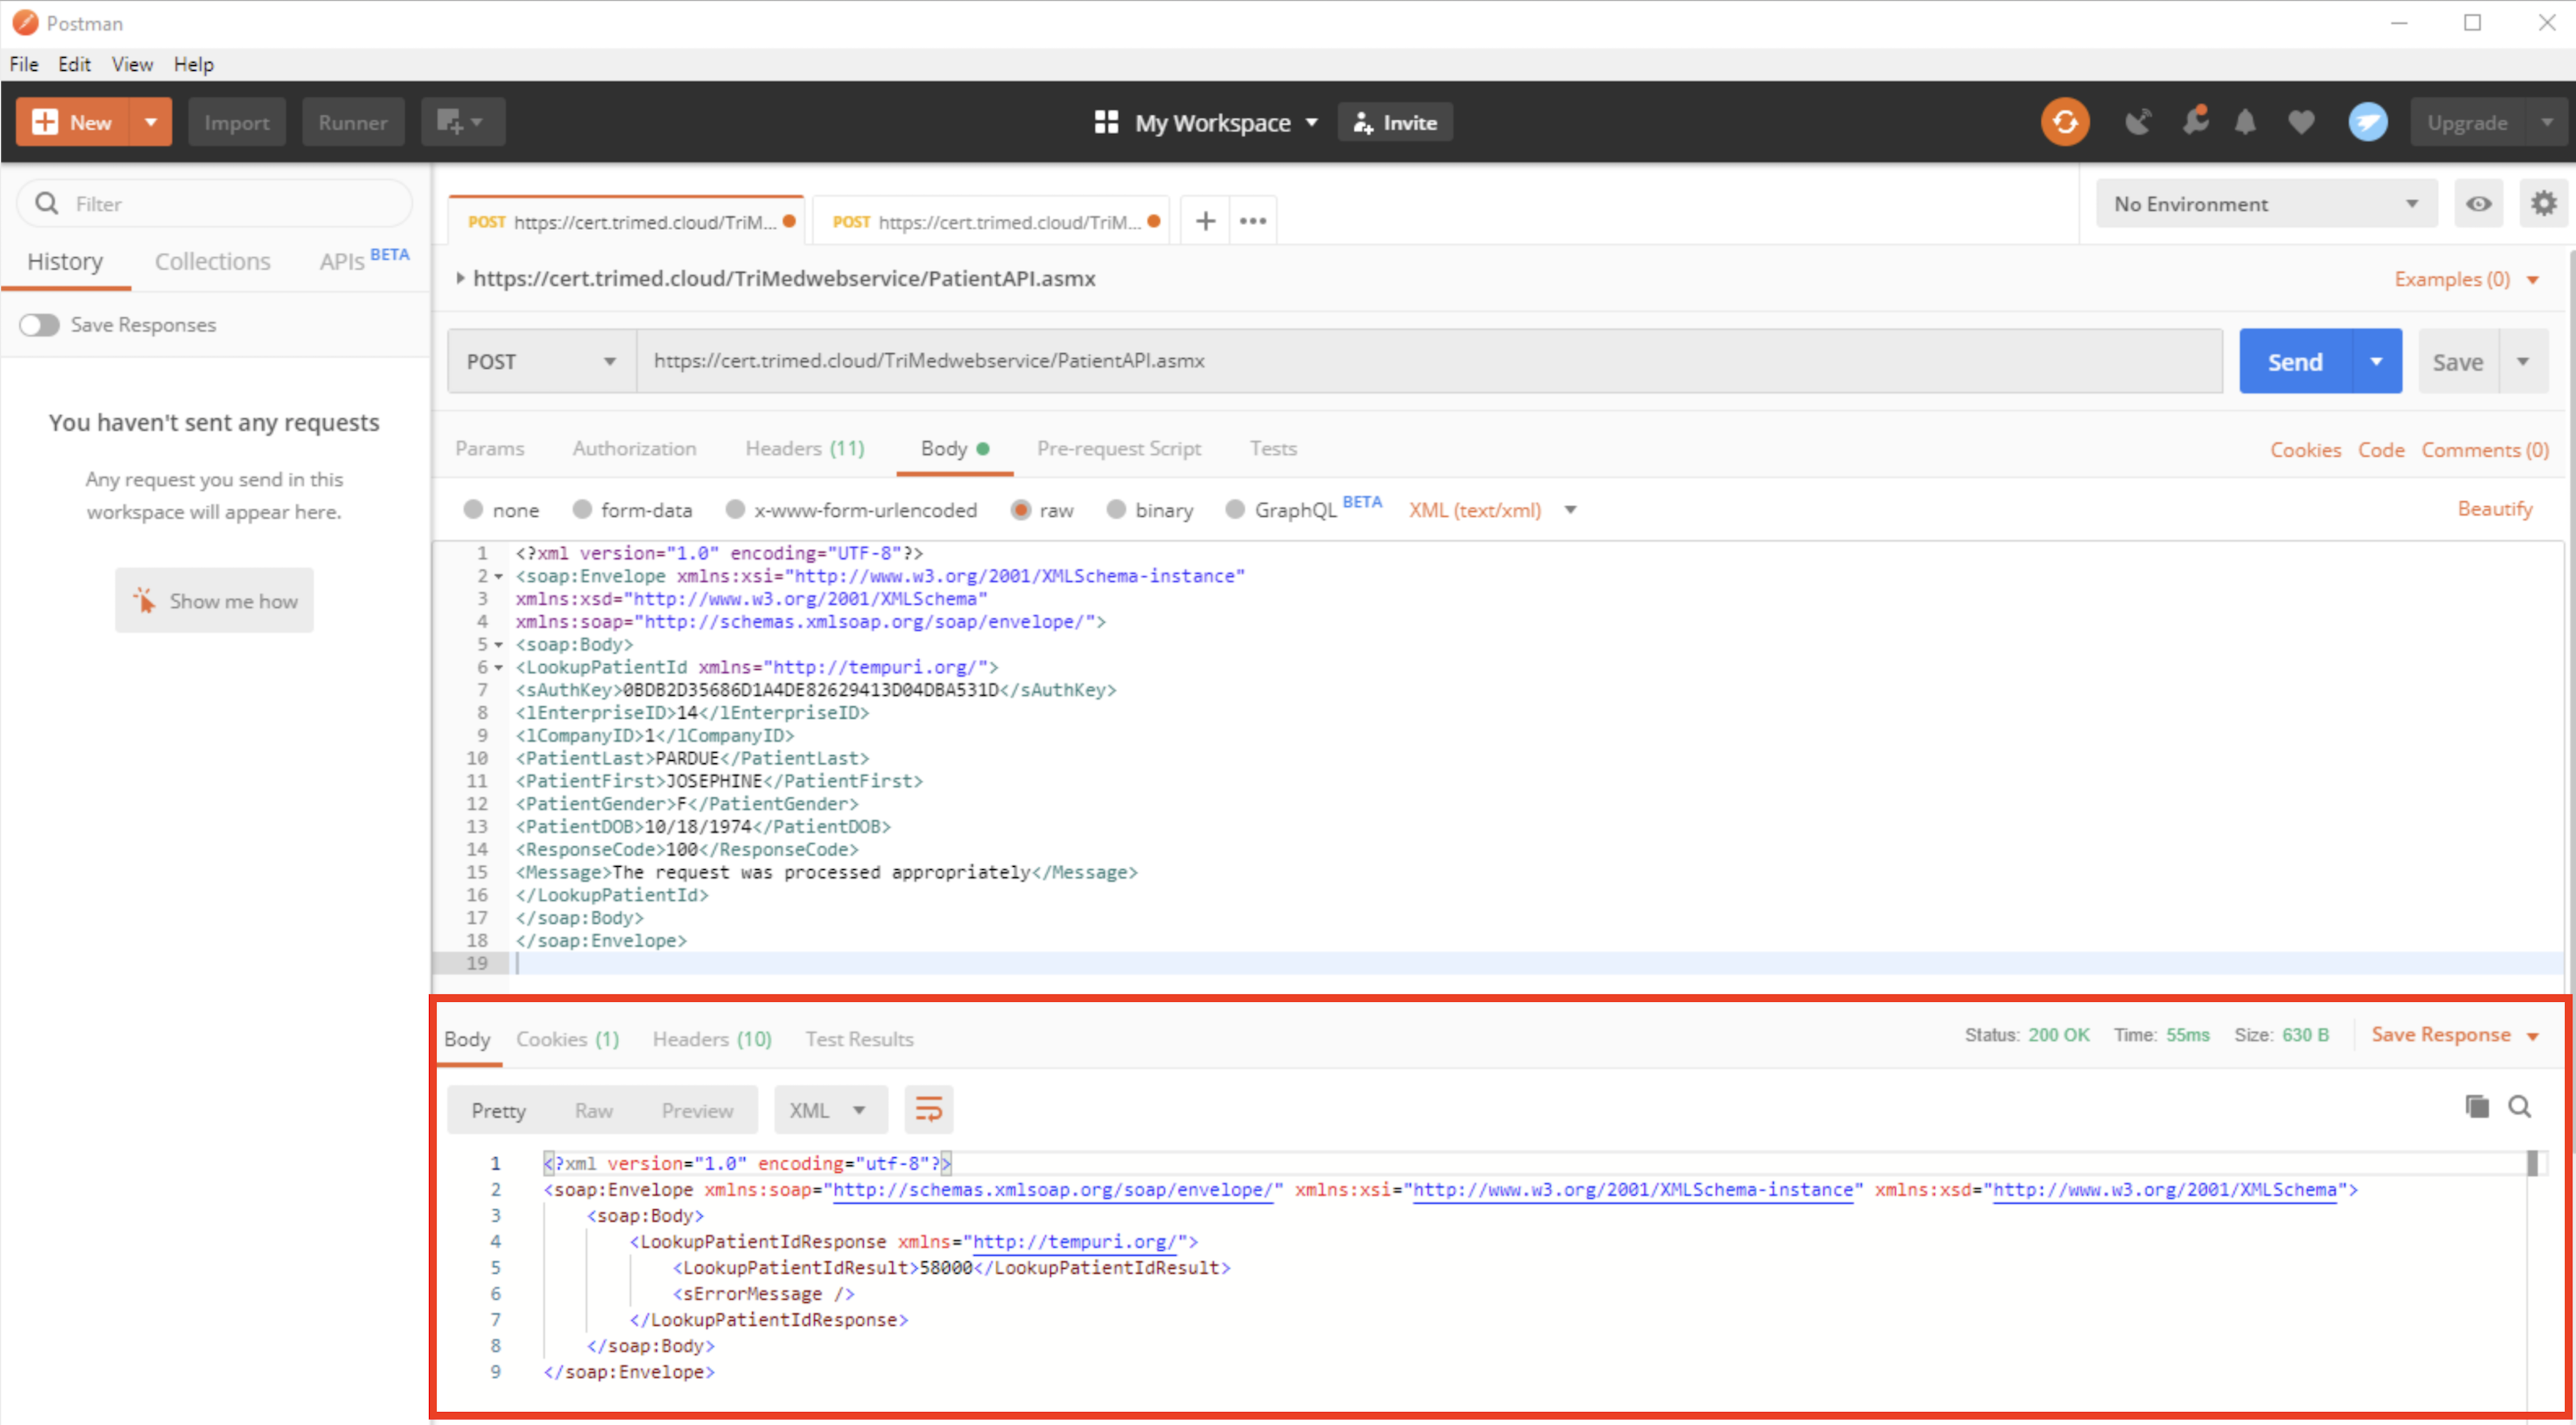Image resolution: width=2576 pixels, height=1425 pixels.
Task: Select the form-data radio button
Action: point(582,509)
